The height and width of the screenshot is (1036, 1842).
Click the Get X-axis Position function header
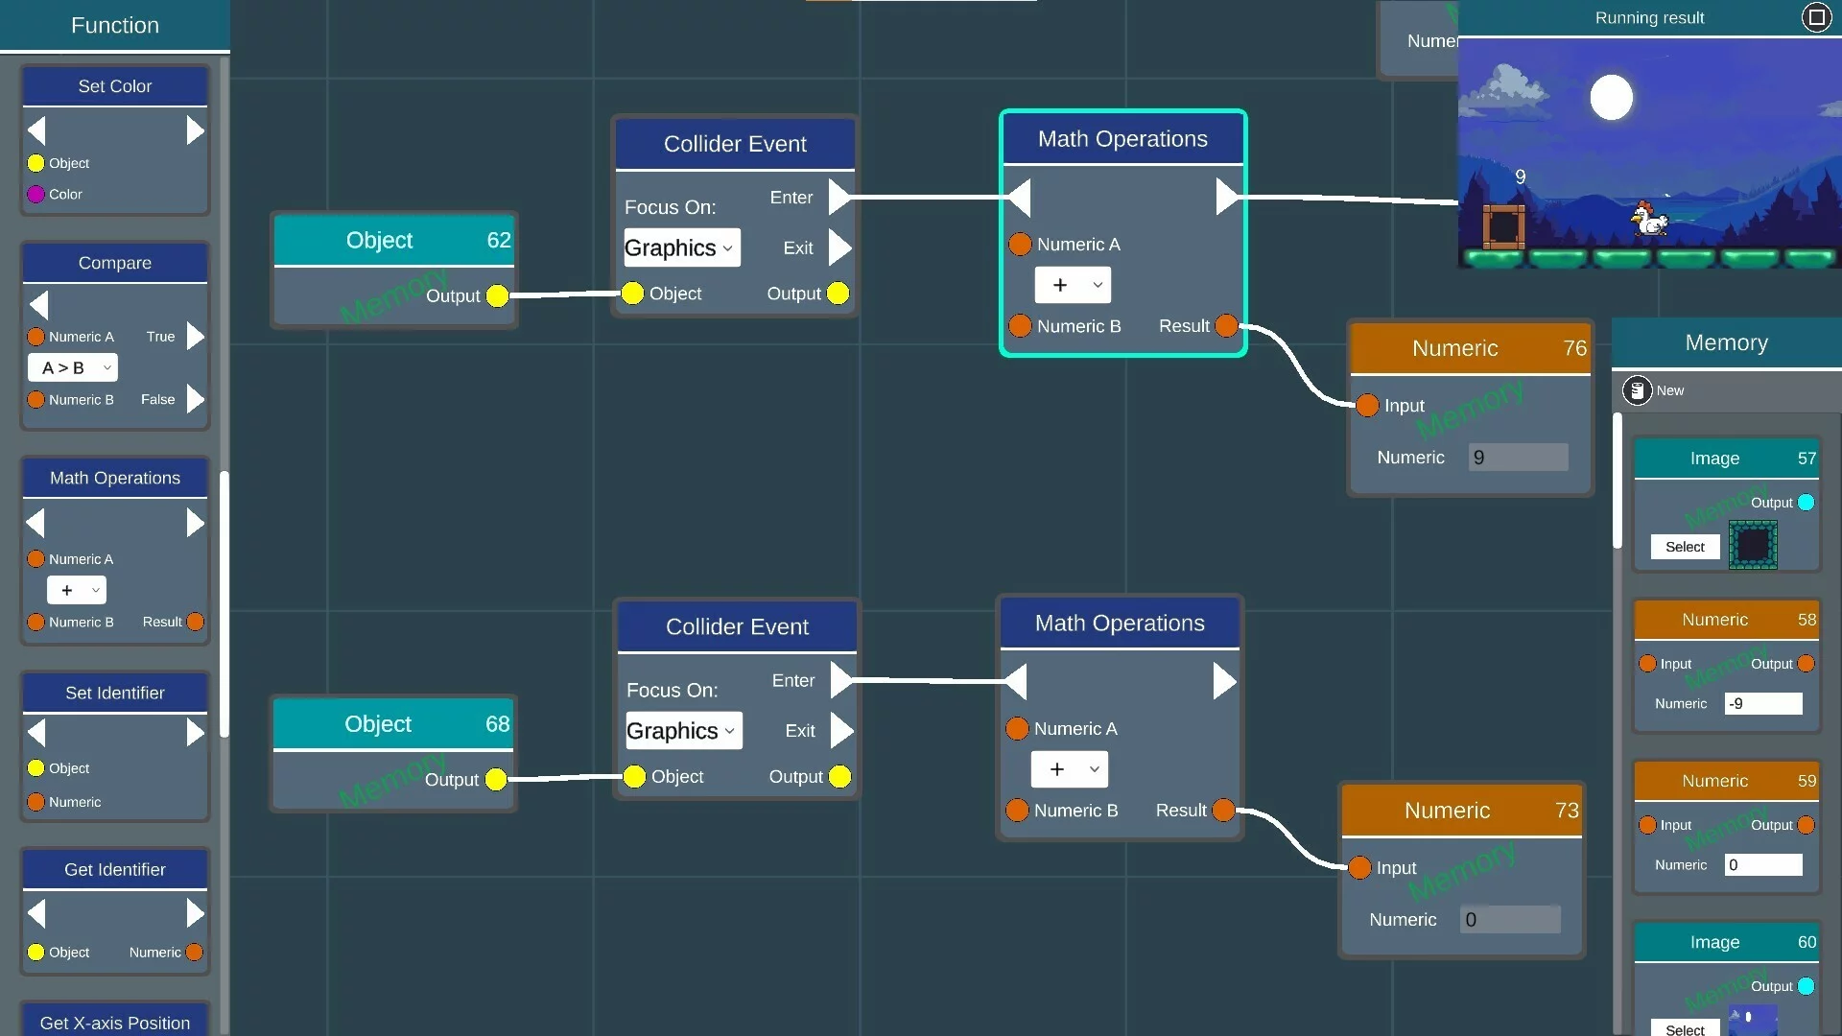click(115, 1022)
